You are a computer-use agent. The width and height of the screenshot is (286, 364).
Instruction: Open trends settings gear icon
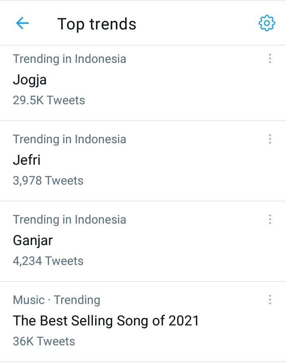pos(267,23)
